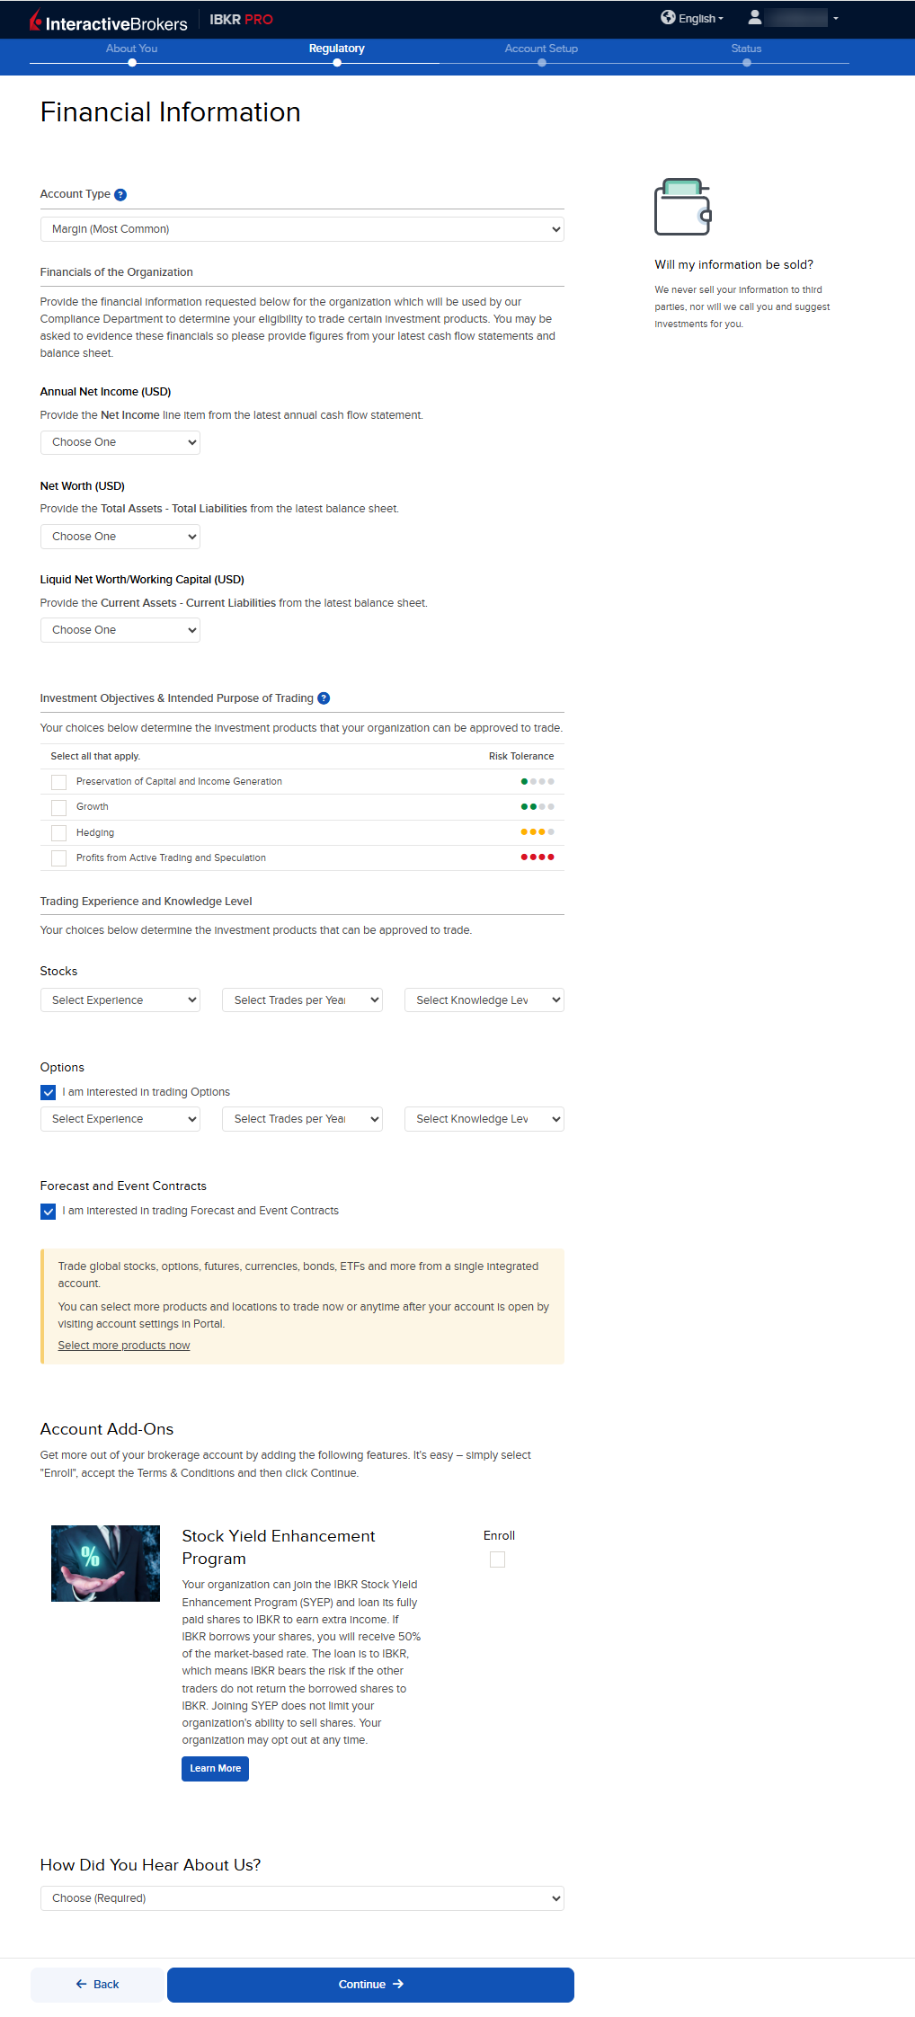The width and height of the screenshot is (915, 2017).
Task: Open the user profile icon menu
Action: coord(755,17)
